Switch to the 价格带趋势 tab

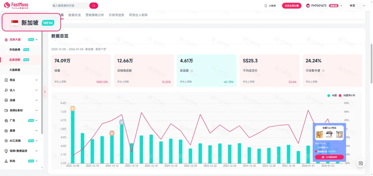click(x=116, y=15)
